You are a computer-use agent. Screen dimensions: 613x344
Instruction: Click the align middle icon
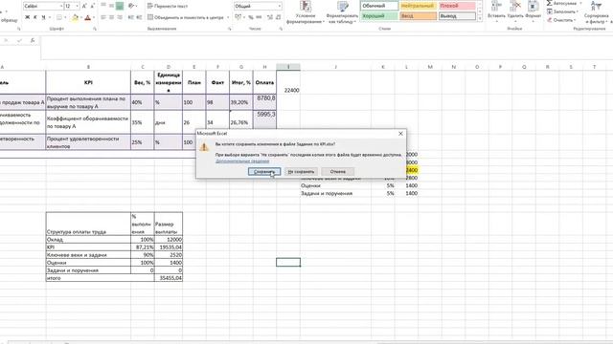click(111, 6)
